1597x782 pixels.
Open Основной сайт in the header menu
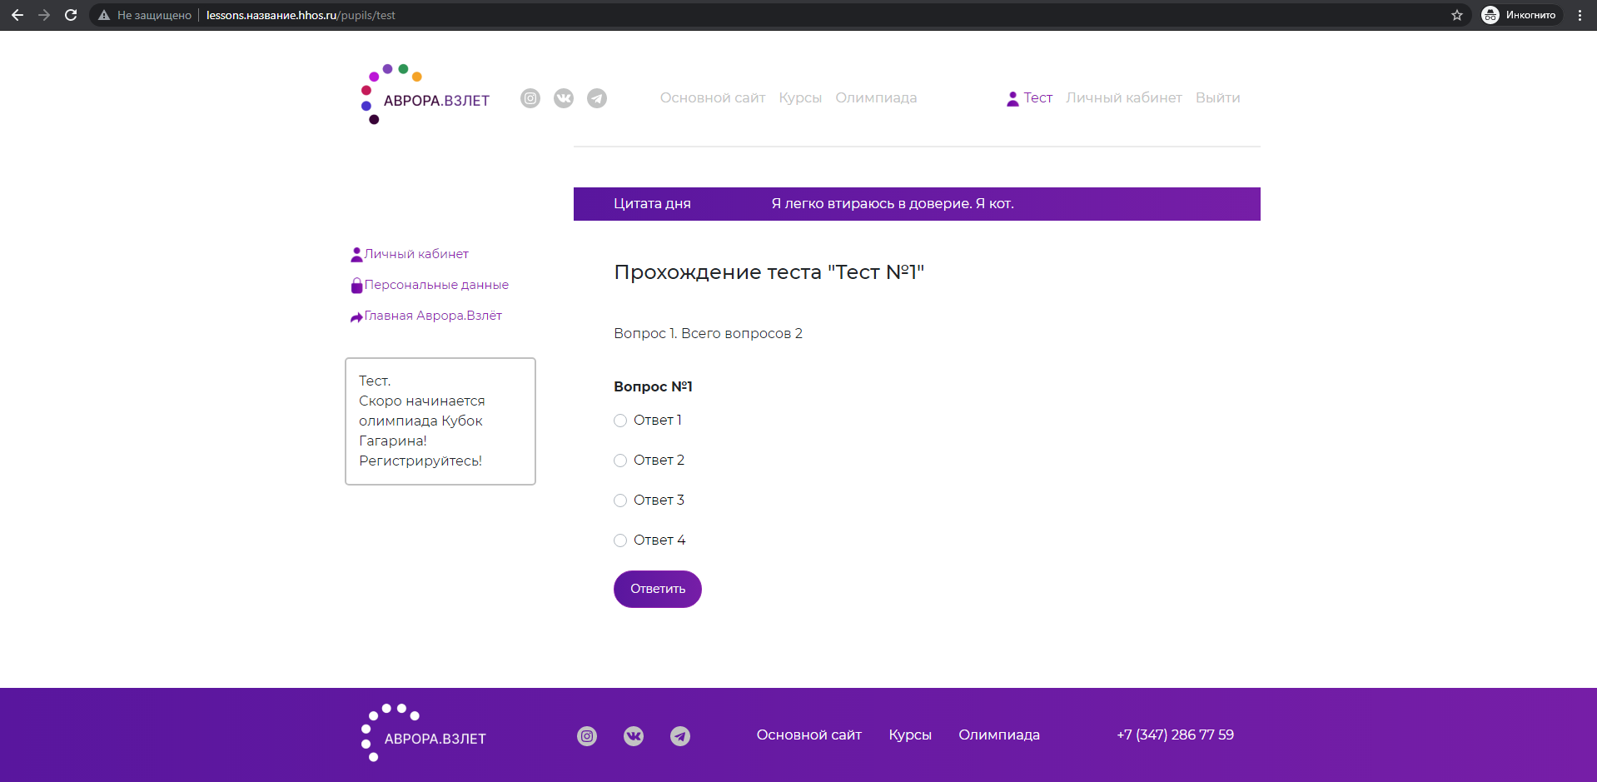(713, 98)
